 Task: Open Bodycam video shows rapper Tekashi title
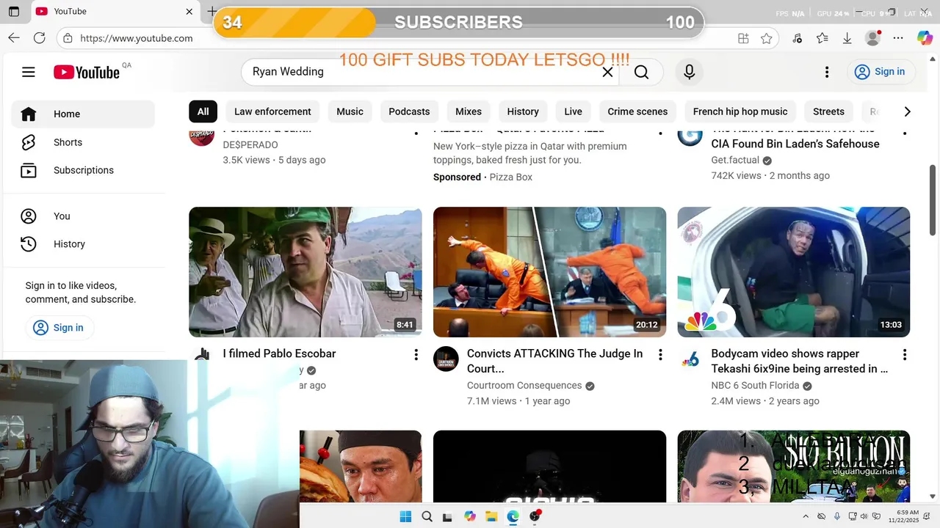pyautogui.click(x=799, y=361)
